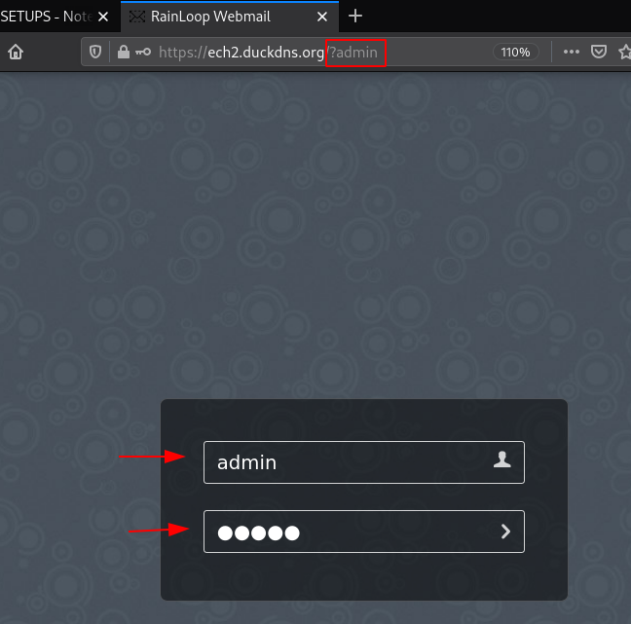Screen dimensions: 631x624
Task: Switch to the SETUPS - Note tab
Action: (x=47, y=17)
